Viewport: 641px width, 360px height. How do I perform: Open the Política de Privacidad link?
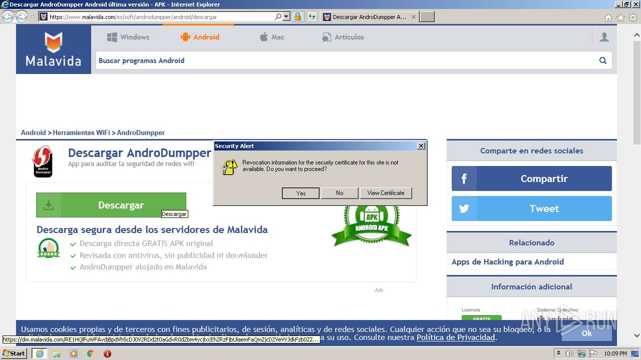point(456,337)
